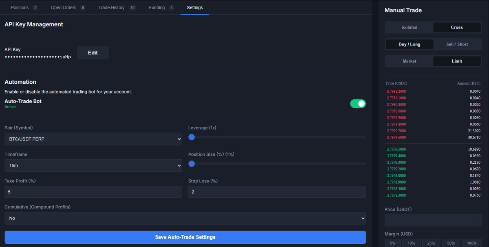Click bid price 117978.9000
Image resolution: width=489 pixels, height=247 pixels.
pos(396,182)
